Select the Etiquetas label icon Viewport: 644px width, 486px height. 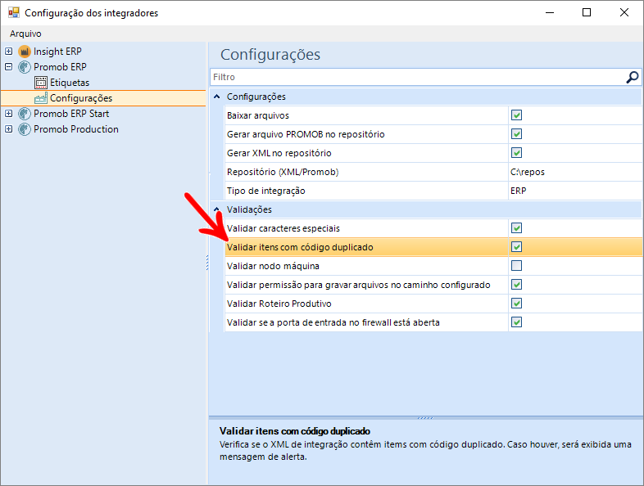[41, 83]
